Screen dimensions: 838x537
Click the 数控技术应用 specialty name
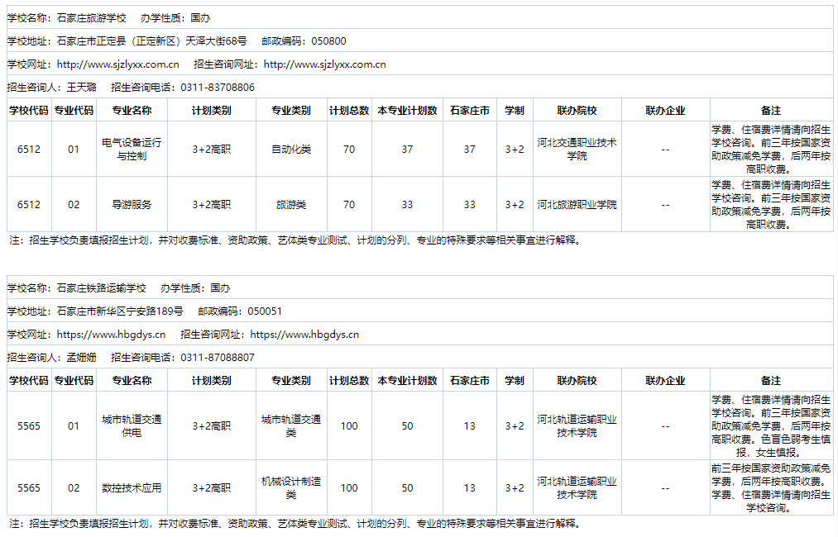(132, 487)
